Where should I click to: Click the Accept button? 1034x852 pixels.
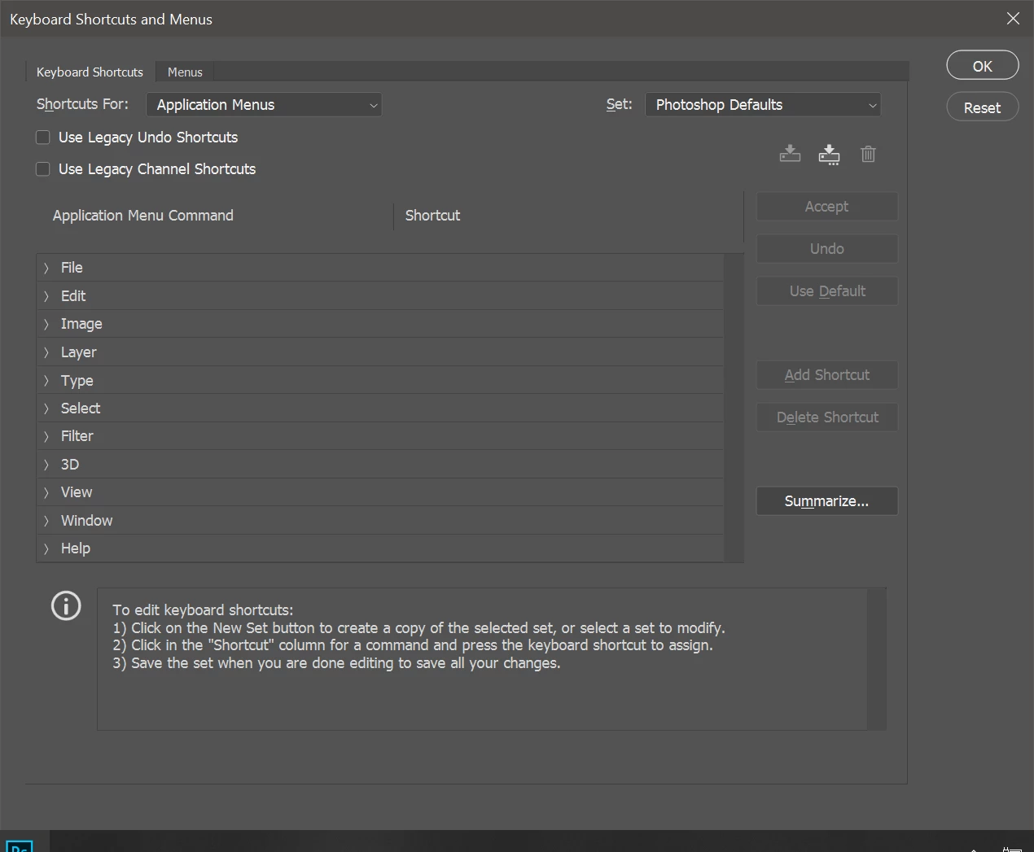[x=827, y=207]
